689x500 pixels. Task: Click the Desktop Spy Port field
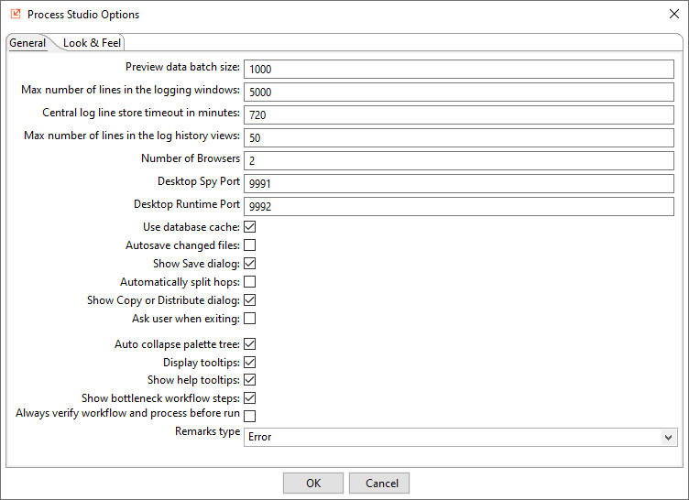460,184
